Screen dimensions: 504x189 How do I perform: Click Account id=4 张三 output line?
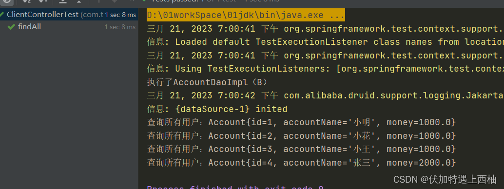point(301,163)
